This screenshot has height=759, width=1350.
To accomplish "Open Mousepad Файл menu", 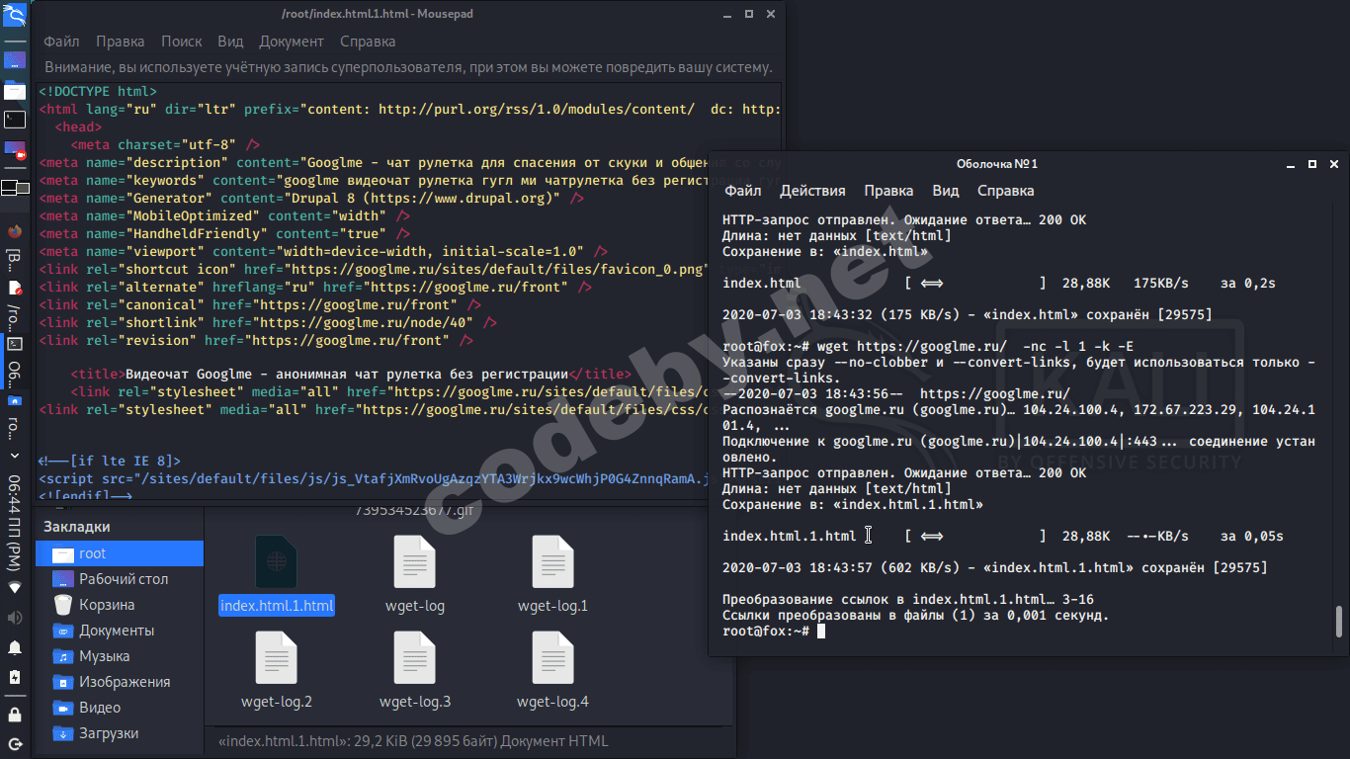I will pyautogui.click(x=61, y=42).
